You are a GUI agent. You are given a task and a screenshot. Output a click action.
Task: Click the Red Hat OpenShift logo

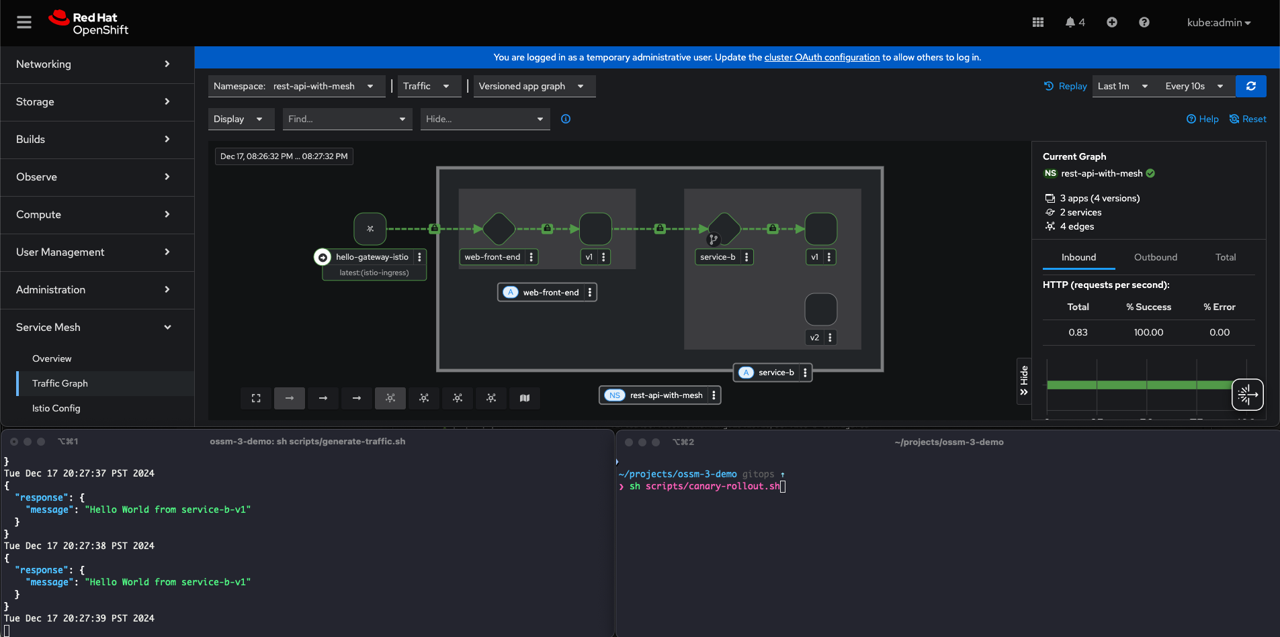point(88,22)
